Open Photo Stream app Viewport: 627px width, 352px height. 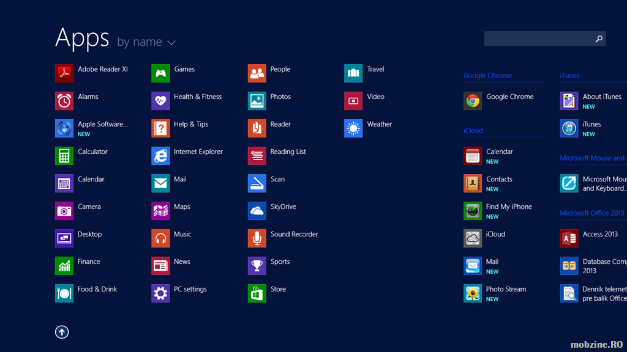(x=495, y=293)
